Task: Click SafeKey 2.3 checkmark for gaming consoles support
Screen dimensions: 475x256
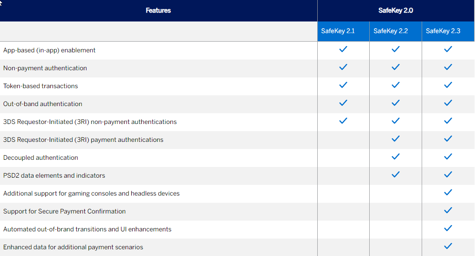Action: tap(448, 192)
